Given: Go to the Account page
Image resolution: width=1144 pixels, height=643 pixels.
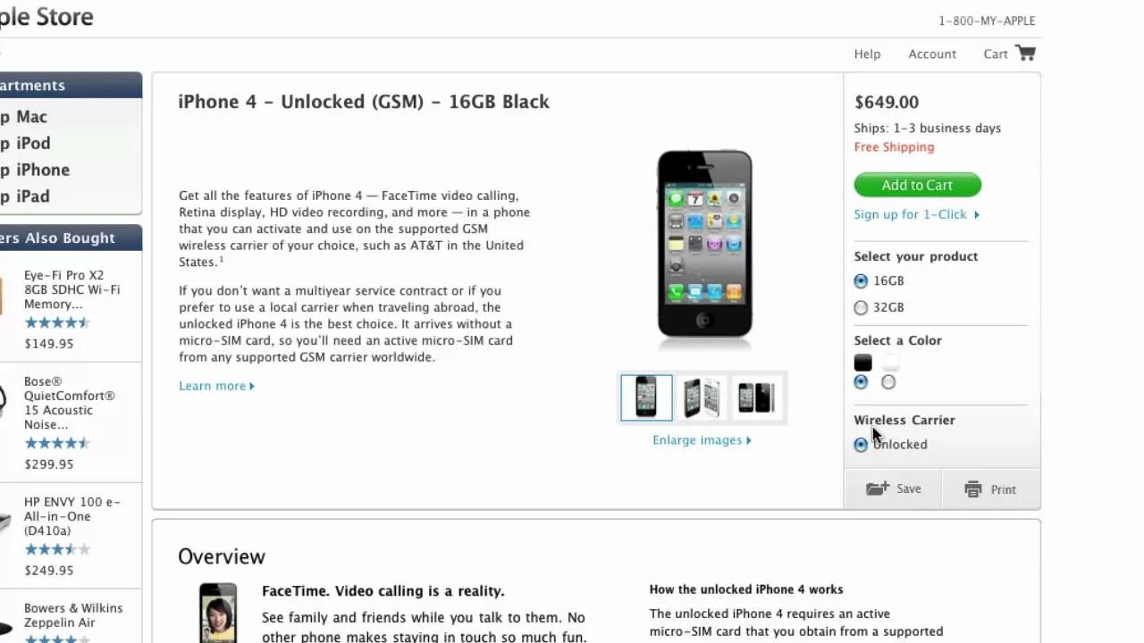Looking at the screenshot, I should point(932,54).
